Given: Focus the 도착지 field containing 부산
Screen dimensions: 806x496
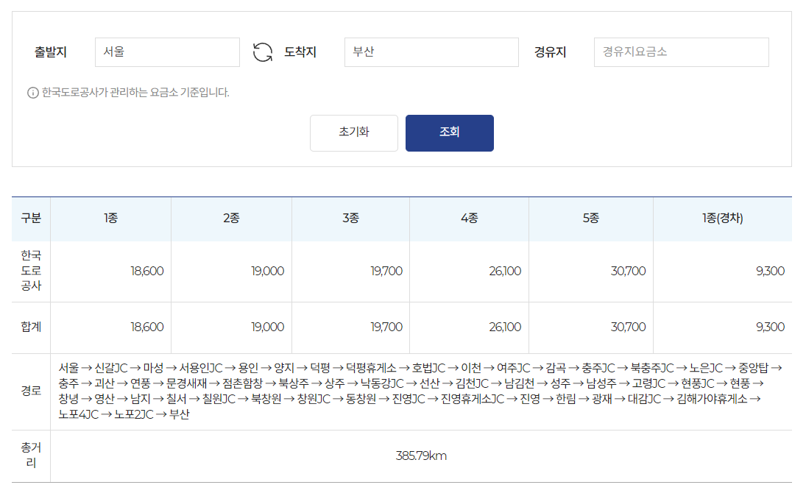Looking at the screenshot, I should pyautogui.click(x=431, y=52).
